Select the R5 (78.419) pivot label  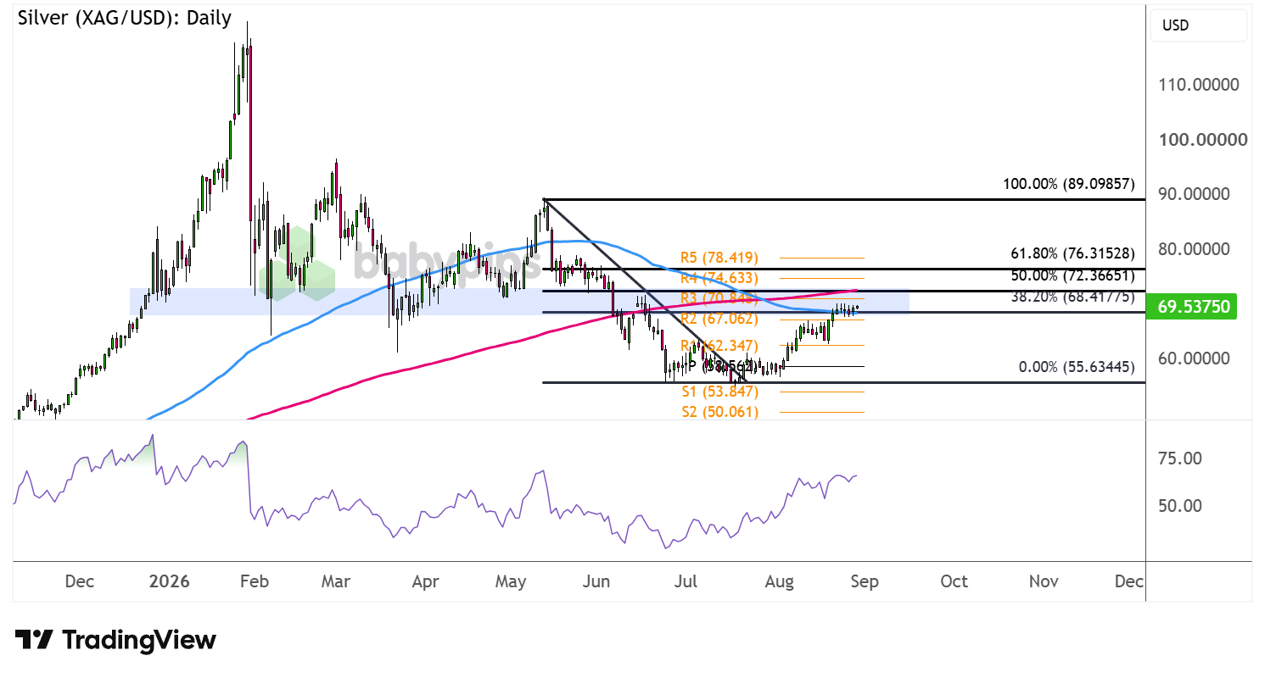tap(719, 258)
